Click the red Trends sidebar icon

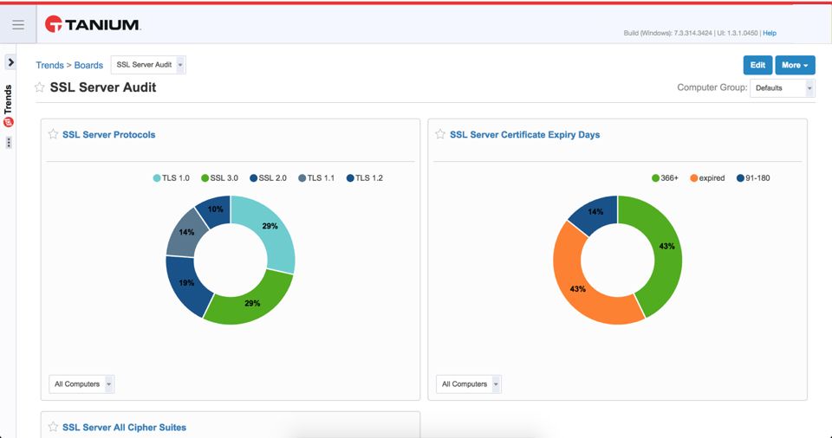[9, 122]
